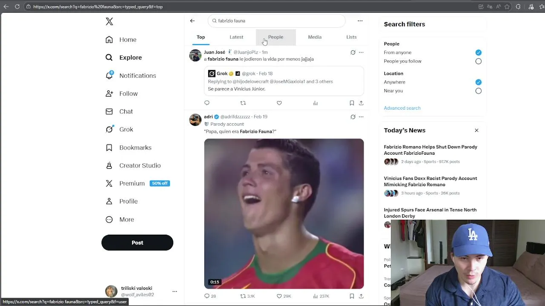Open more options on Juan José's post
The height and width of the screenshot is (306, 545).
(361, 52)
